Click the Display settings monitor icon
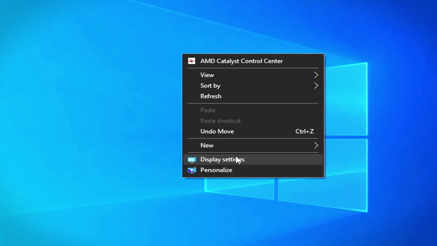Screen dimensions: 437x246 (192, 160)
